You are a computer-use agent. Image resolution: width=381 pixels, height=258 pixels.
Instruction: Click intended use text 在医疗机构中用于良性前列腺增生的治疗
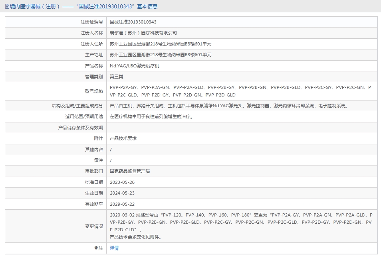(x=152, y=117)
